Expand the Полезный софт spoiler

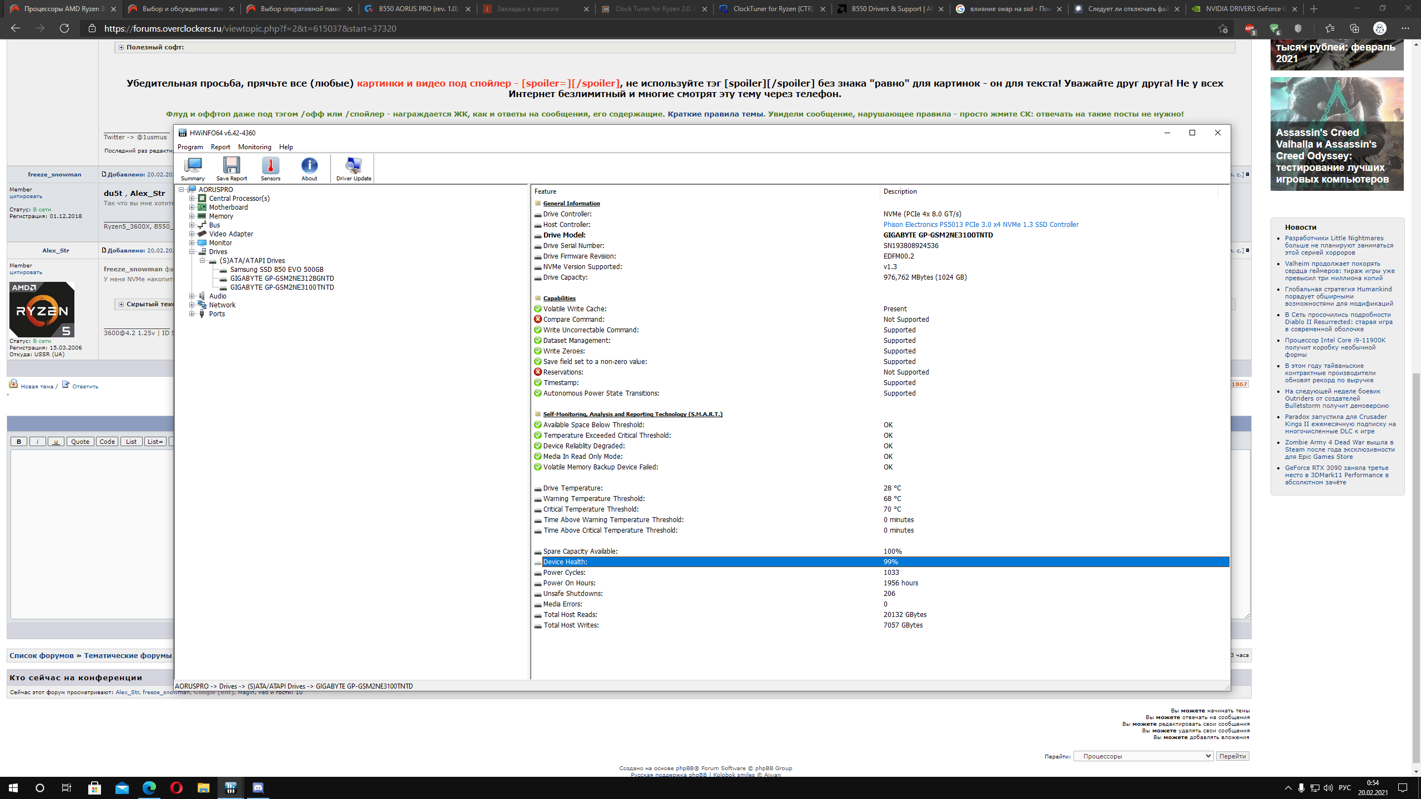(x=121, y=47)
